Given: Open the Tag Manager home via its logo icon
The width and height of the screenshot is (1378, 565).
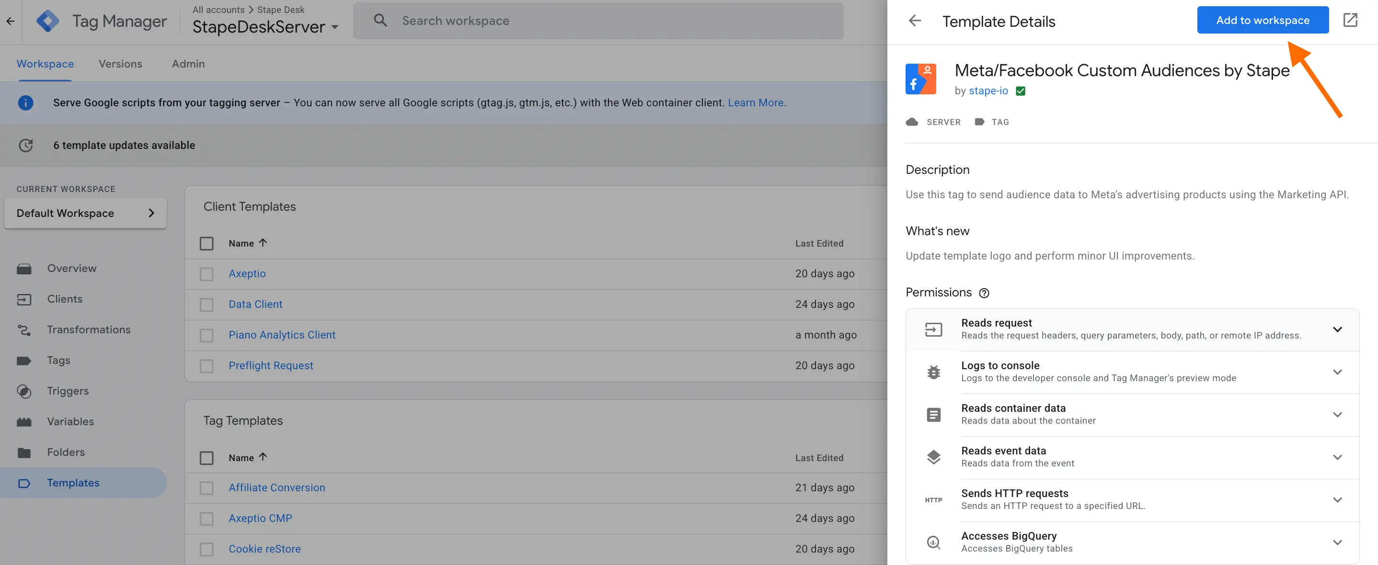Looking at the screenshot, I should [48, 20].
